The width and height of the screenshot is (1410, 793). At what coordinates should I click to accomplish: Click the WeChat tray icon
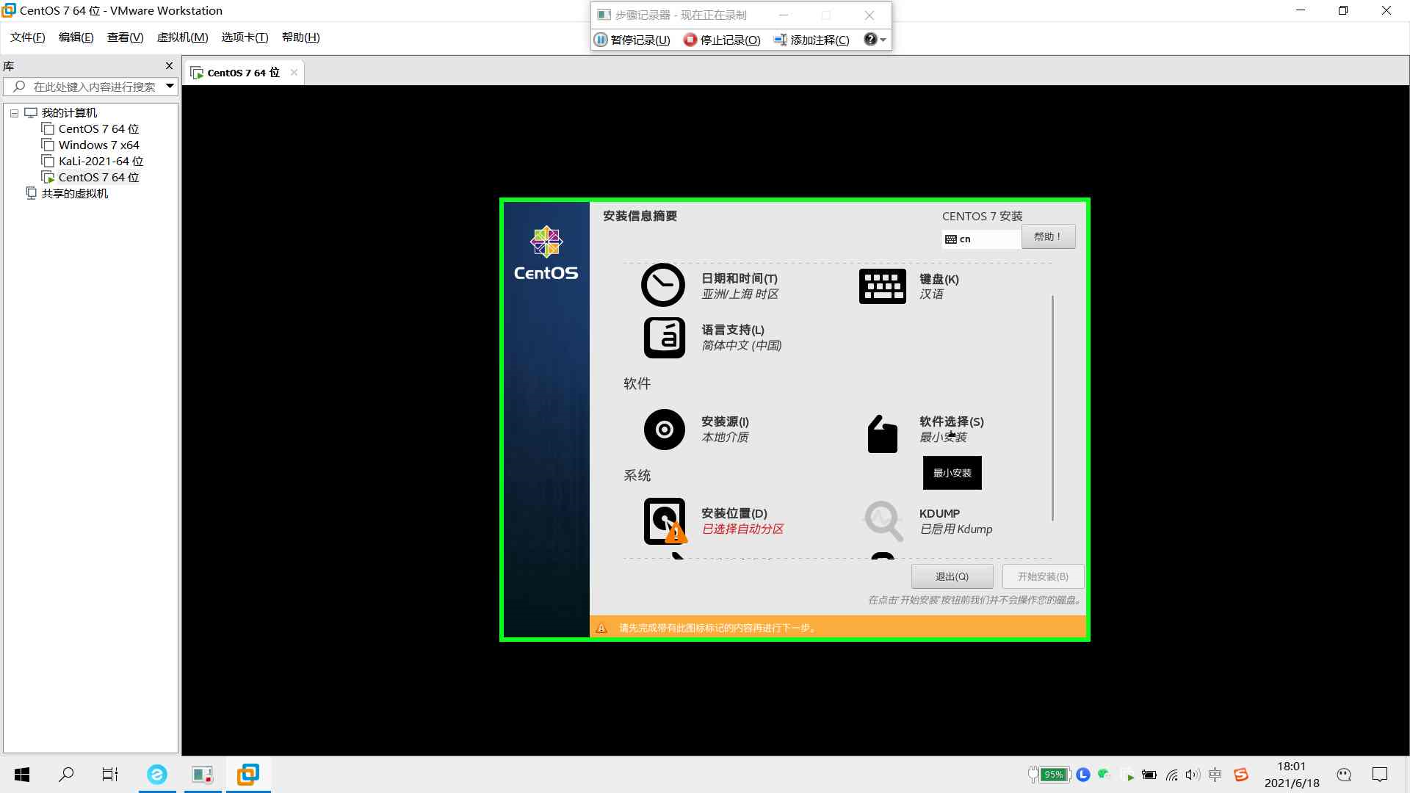(1103, 774)
